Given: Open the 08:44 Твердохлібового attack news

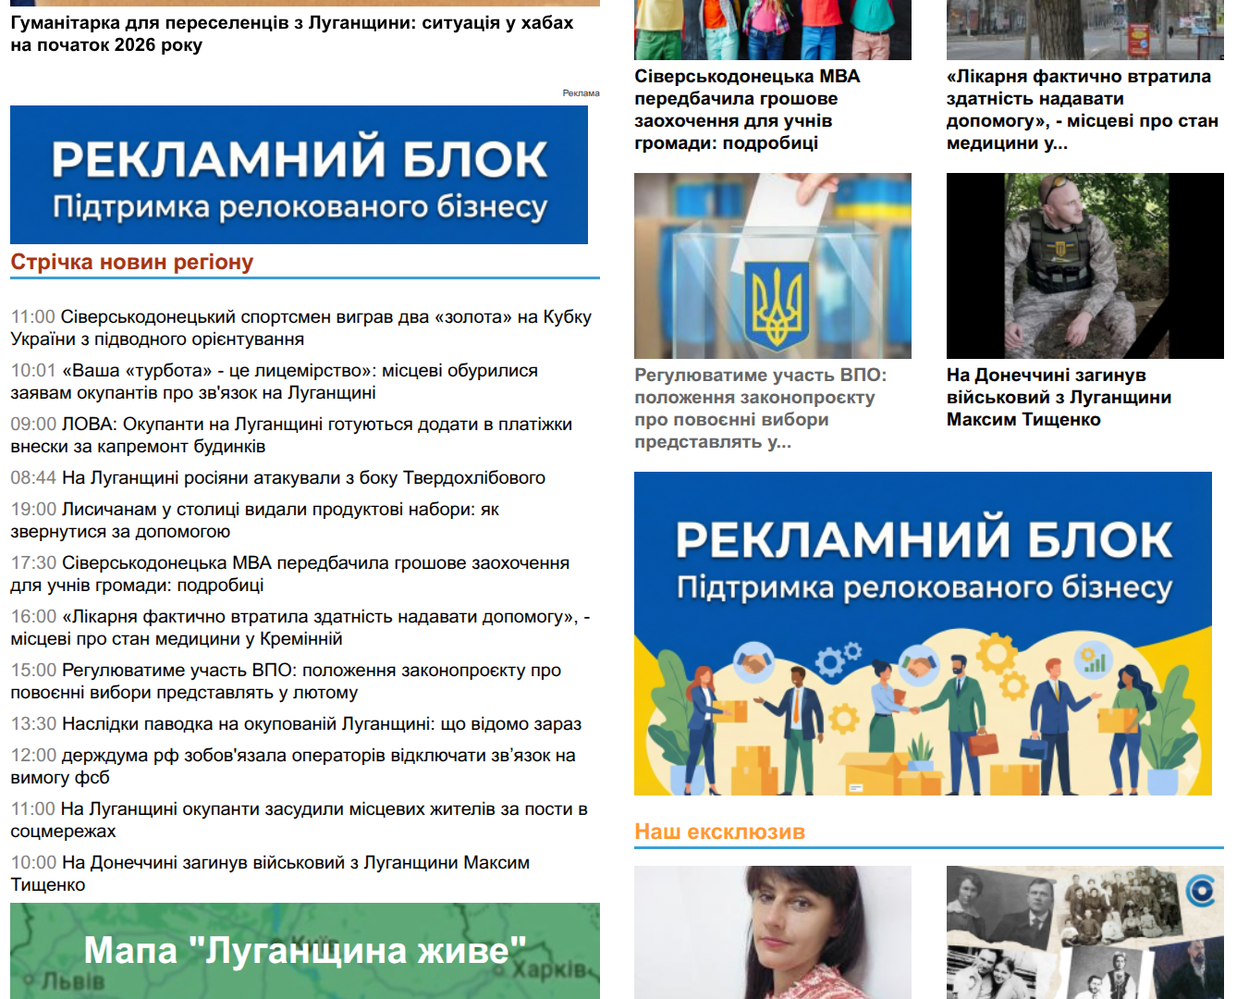Looking at the screenshot, I should [303, 478].
